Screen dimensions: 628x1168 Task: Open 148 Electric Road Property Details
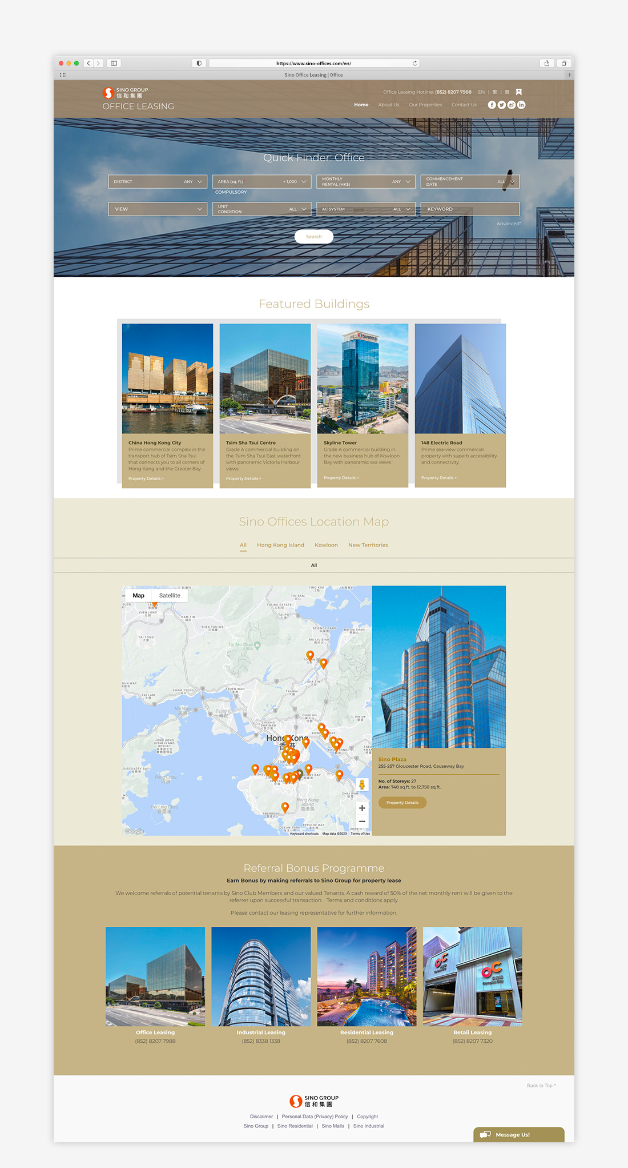click(x=439, y=477)
